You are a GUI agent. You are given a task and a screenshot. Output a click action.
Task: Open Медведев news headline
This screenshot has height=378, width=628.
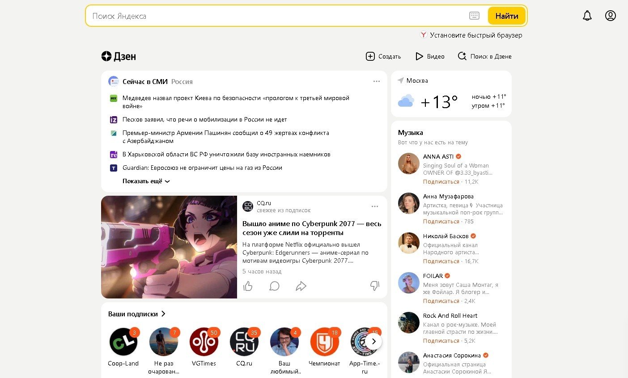click(236, 102)
